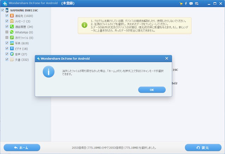Uncheck the 通話履歴 (34) checkbox
The height and width of the screenshot is (154, 225).
7,26
